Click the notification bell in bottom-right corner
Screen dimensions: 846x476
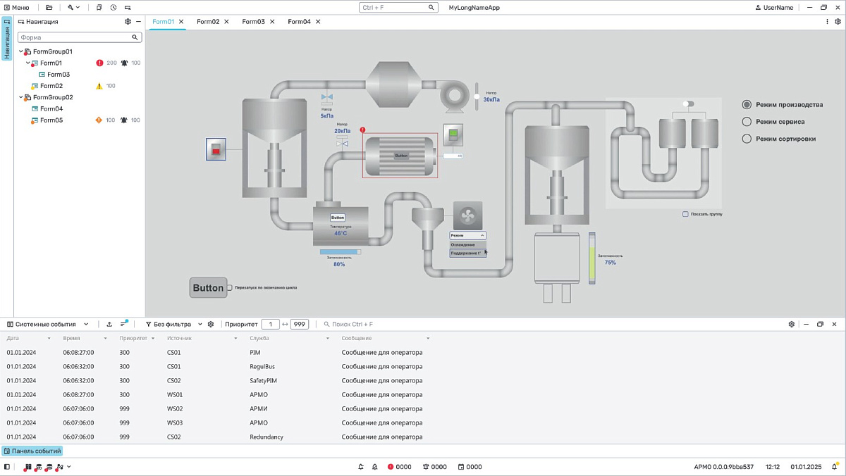(x=835, y=467)
